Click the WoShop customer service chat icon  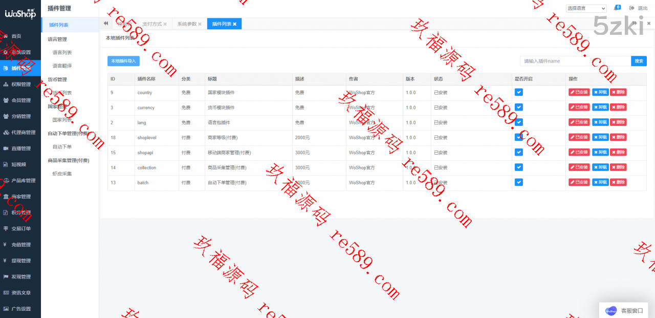coord(610,310)
